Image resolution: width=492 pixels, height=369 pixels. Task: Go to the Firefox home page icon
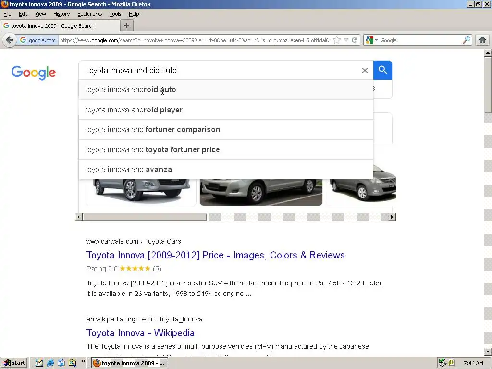pos(482,40)
